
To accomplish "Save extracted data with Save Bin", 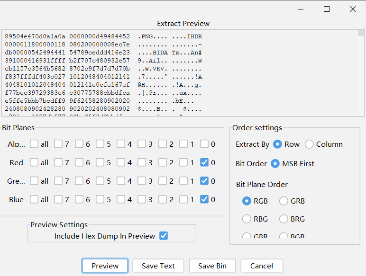I will 212,266.
